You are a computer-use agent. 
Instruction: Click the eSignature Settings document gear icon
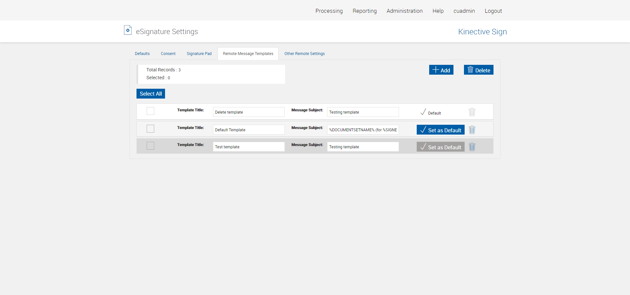[x=128, y=30]
